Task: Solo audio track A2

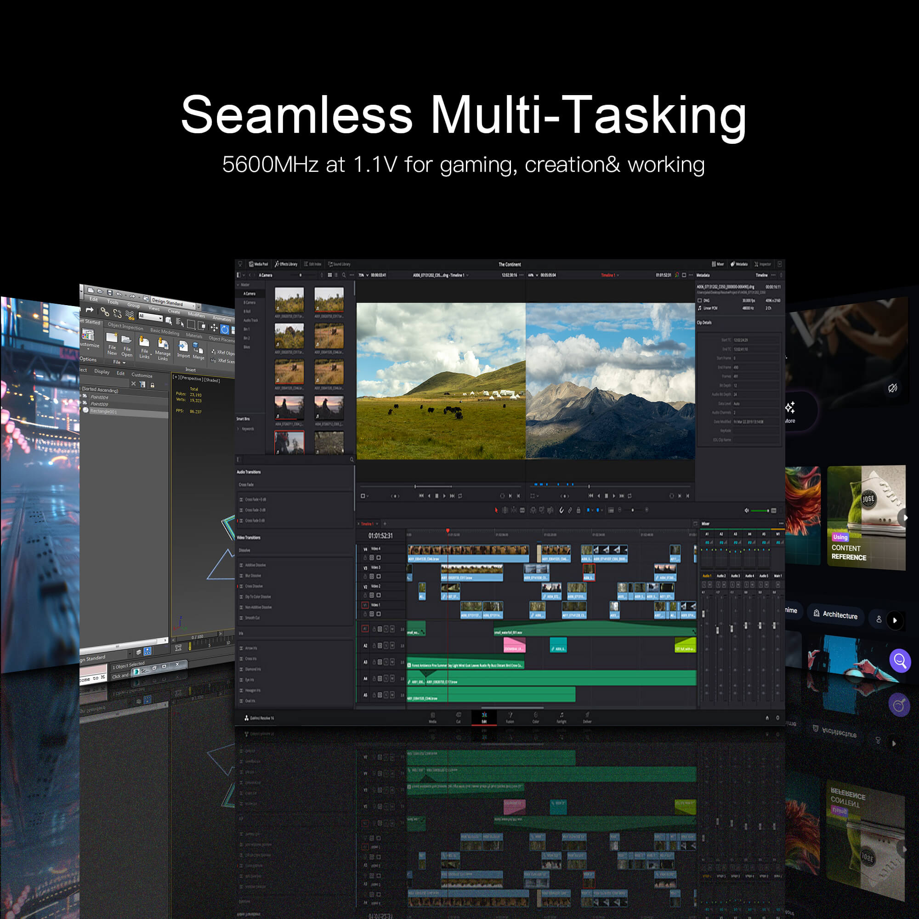Action: 386,646
